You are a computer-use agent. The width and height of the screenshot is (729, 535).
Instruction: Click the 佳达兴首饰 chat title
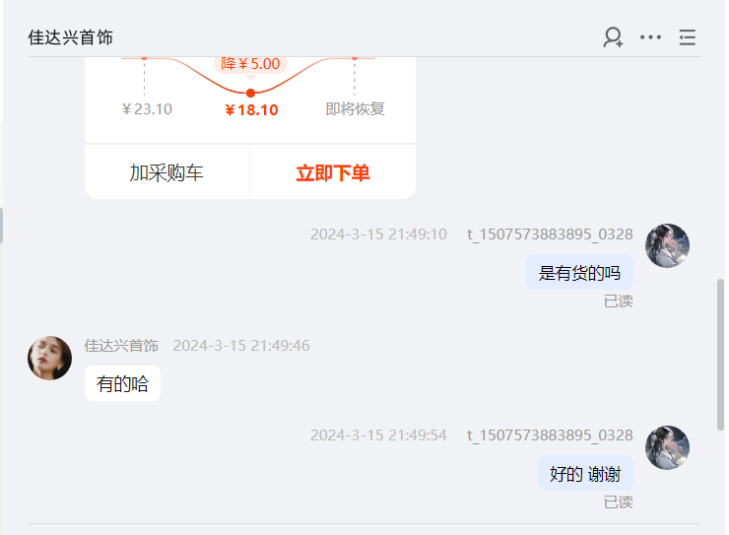[70, 37]
